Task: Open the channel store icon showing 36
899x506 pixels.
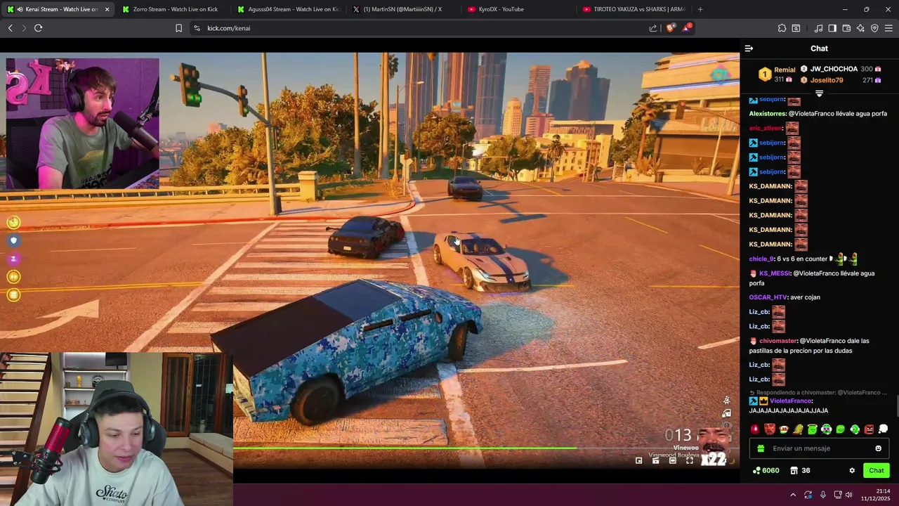Action: (799, 471)
